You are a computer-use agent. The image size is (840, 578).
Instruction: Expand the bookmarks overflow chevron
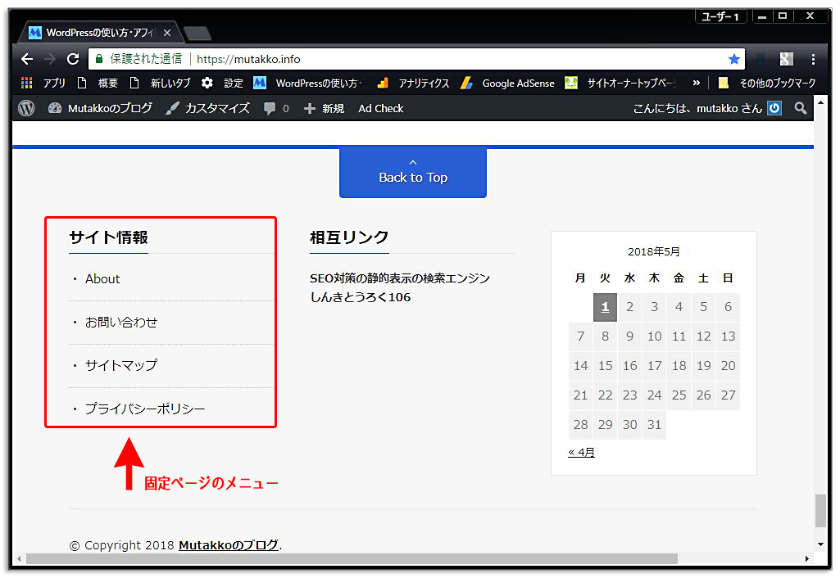(697, 82)
